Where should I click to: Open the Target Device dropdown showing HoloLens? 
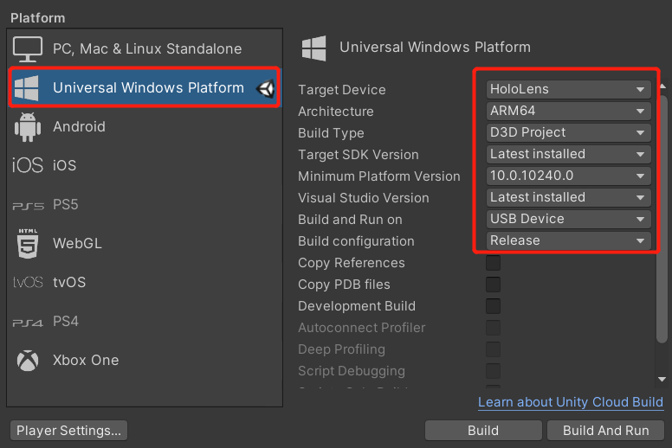[x=567, y=89]
